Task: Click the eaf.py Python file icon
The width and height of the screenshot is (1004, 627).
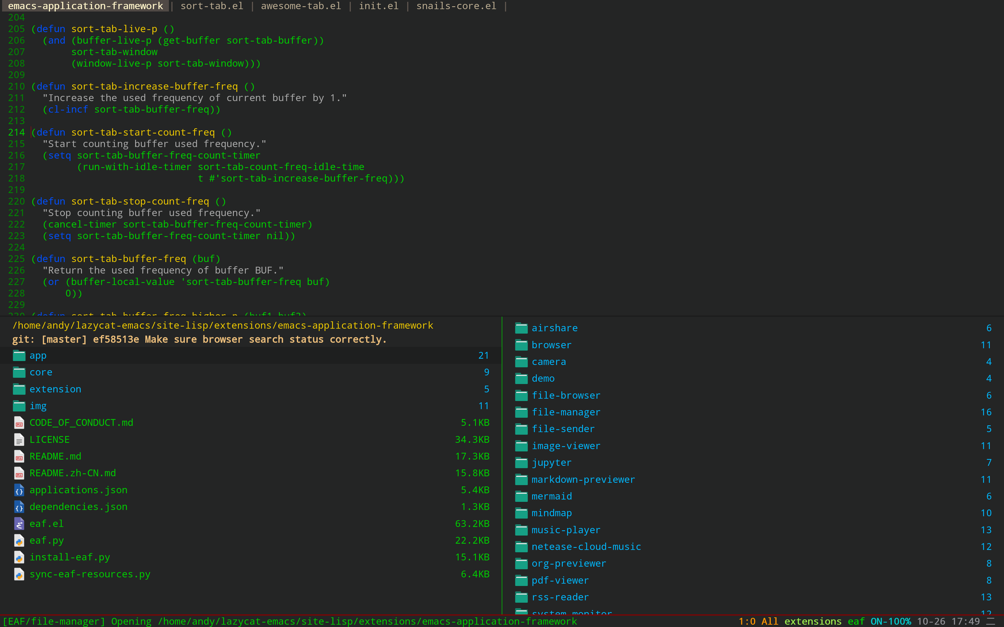Action: pos(19,541)
